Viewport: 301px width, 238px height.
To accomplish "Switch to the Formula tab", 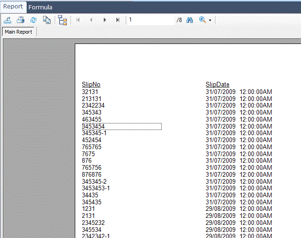I will [40, 7].
